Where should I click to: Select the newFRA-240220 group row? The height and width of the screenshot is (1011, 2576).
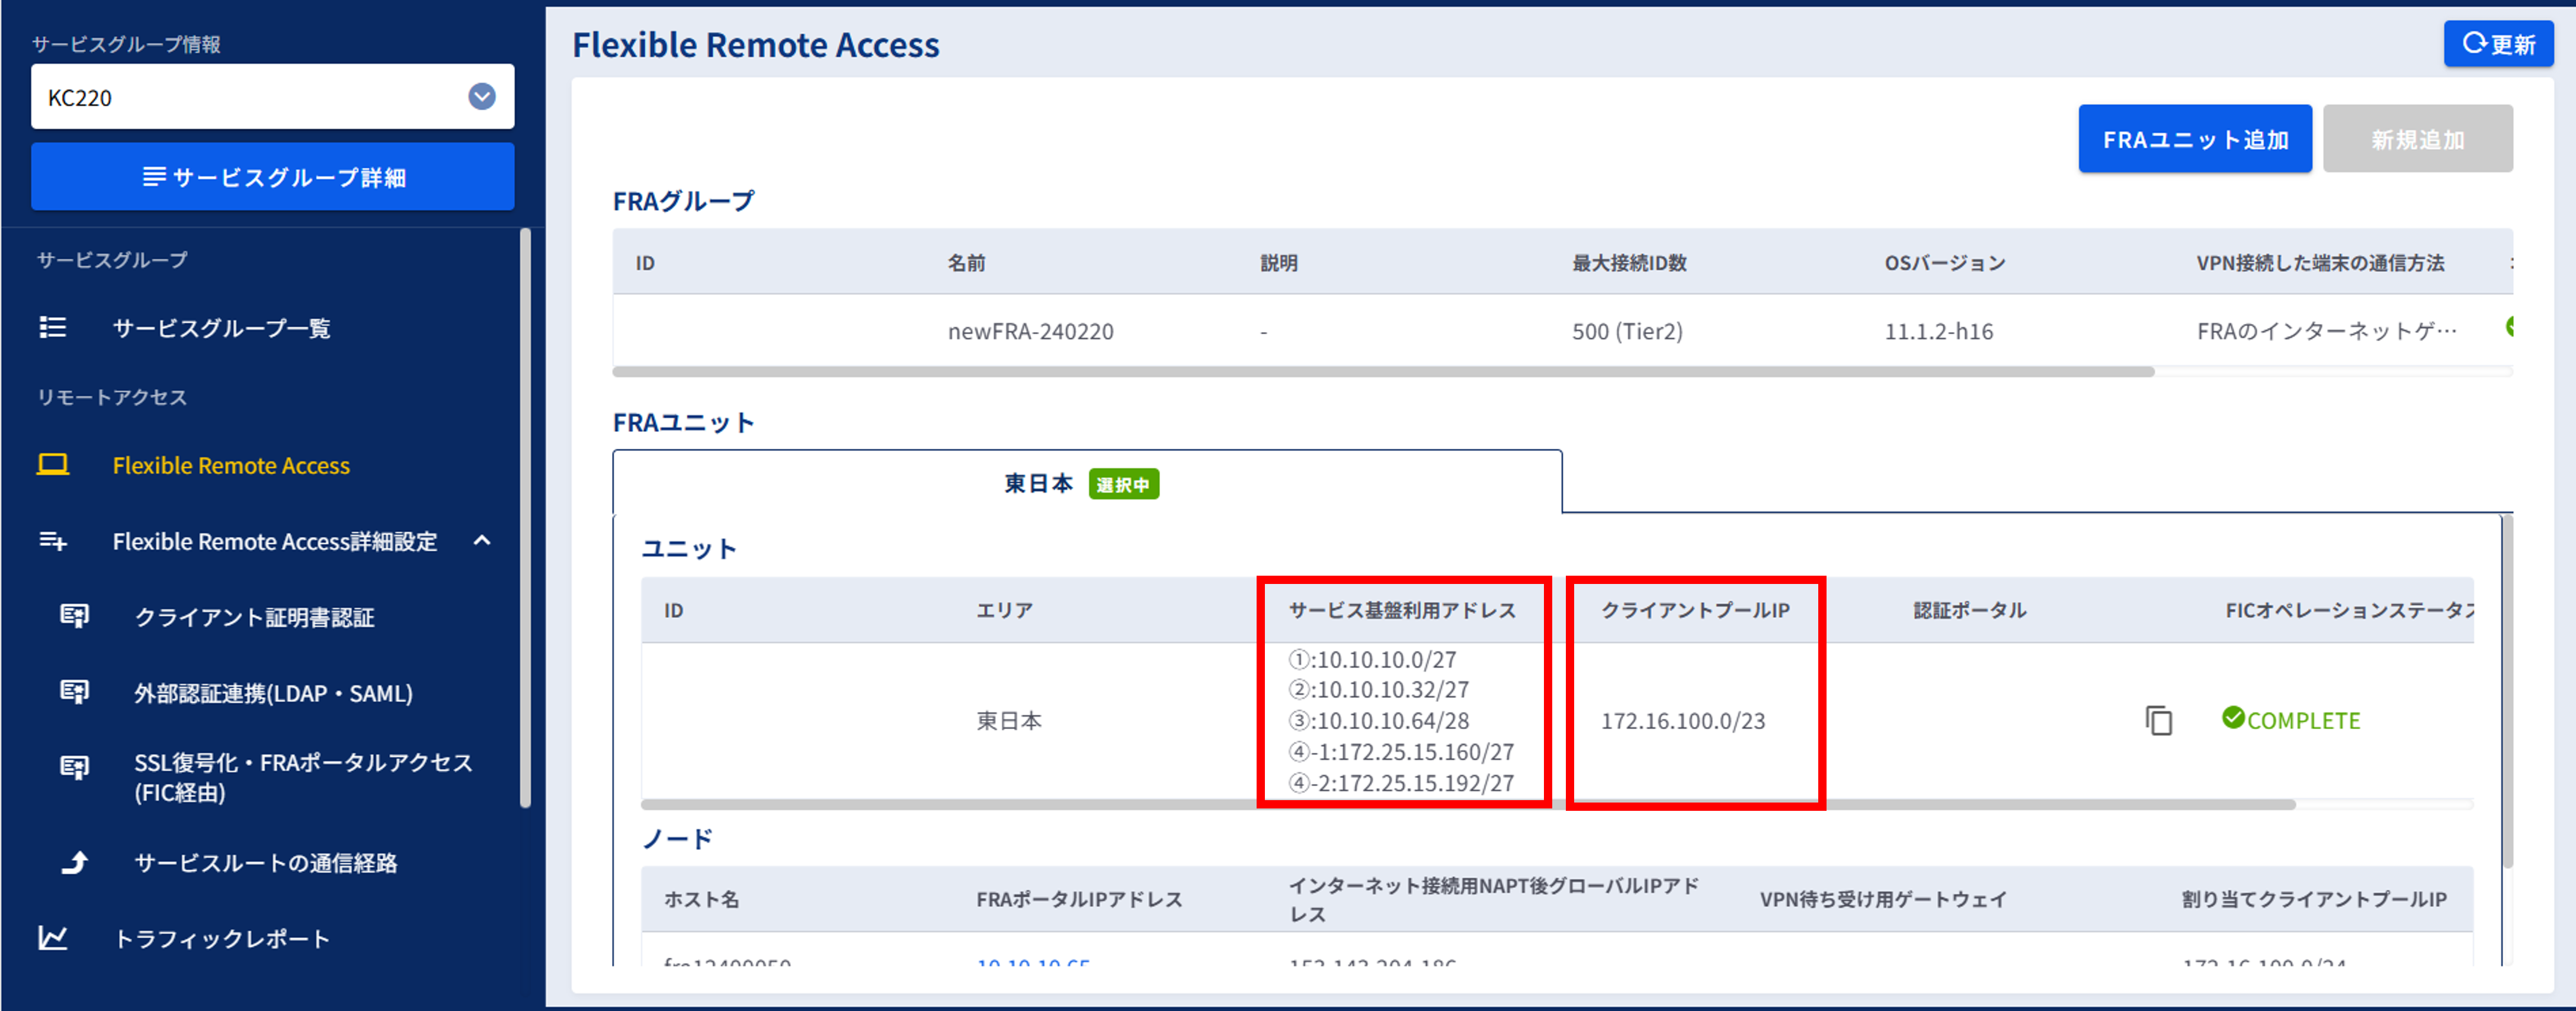1030,331
